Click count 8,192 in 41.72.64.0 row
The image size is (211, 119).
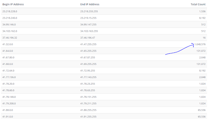(x=202, y=70)
